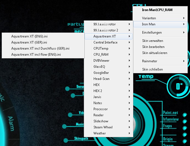Open the 99 J.a.v.i.s rotor submenu
This screenshot has height=146, width=190.
[109, 24]
